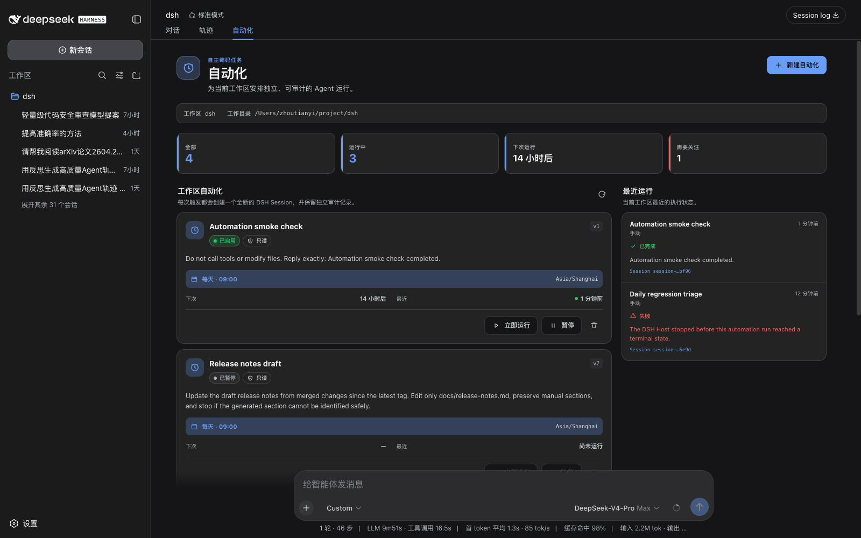Image resolution: width=861 pixels, height=538 pixels.
Task: Switch to the 轨迹 tab
Action: click(206, 31)
